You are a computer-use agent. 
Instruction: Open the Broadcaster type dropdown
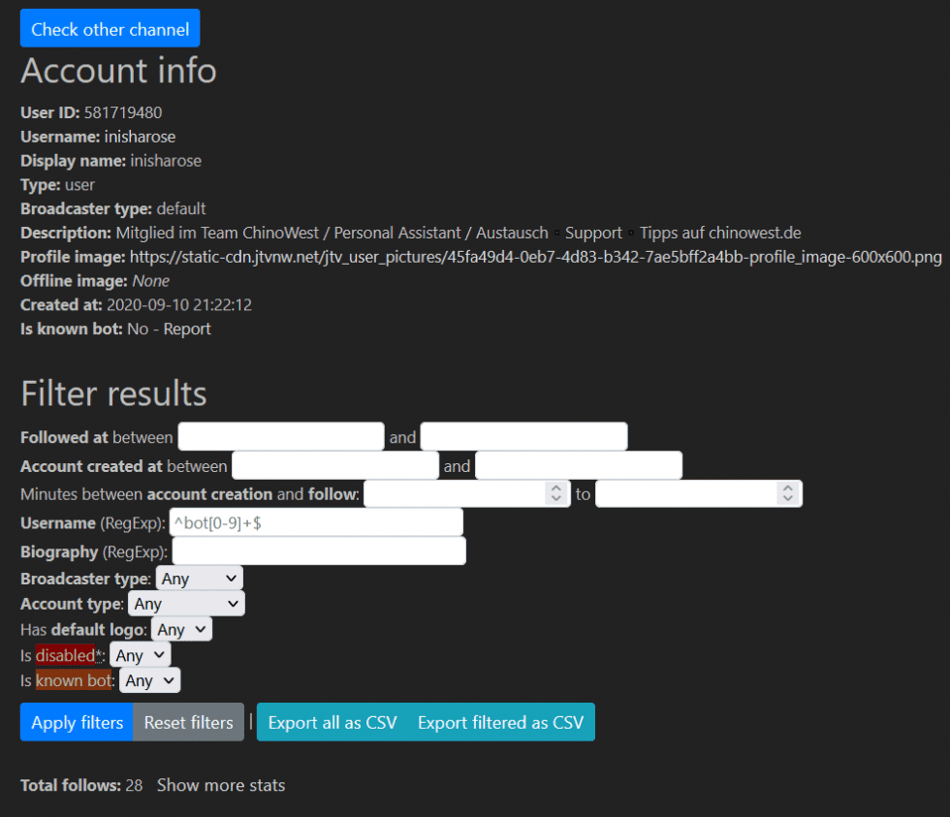click(x=199, y=579)
